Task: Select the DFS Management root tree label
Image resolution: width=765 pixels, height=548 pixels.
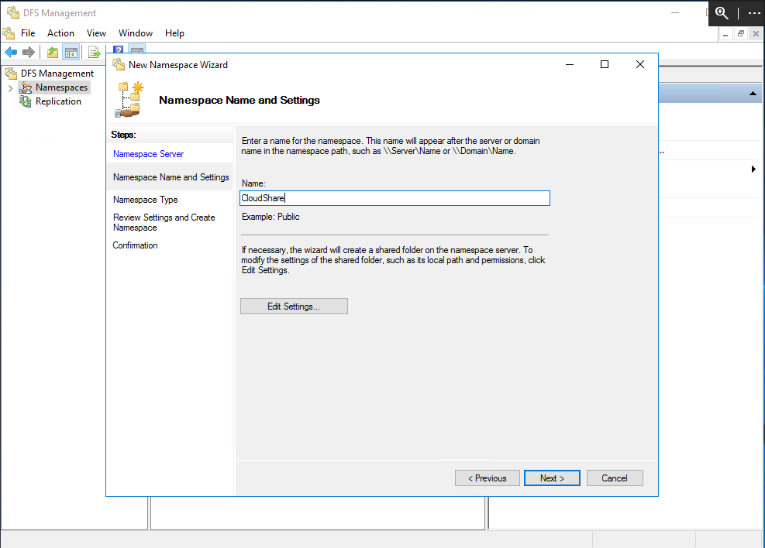Action: pos(57,74)
